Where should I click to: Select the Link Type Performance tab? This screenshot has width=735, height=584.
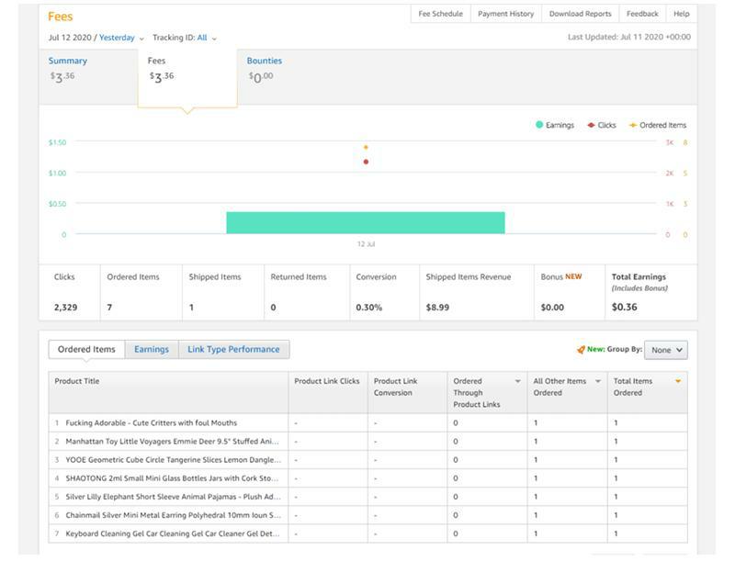coord(233,349)
